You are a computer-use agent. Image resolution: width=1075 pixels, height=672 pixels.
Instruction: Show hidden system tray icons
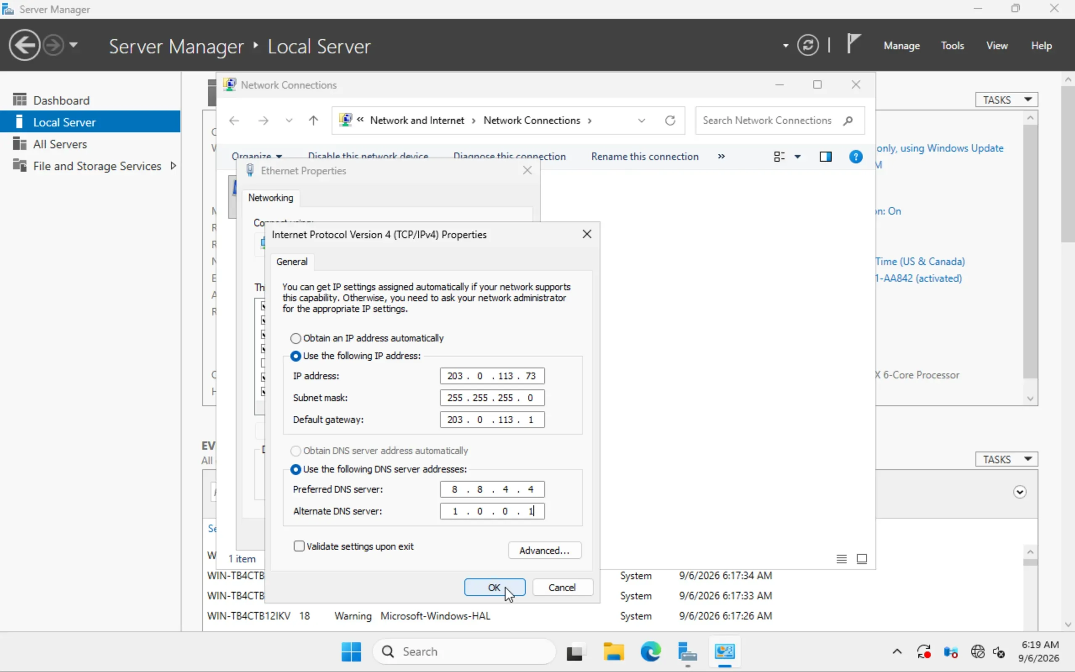tap(897, 652)
